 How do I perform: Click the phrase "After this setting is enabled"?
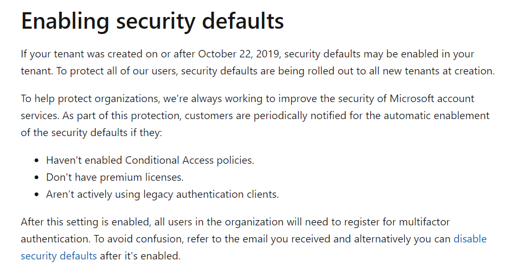(86, 222)
